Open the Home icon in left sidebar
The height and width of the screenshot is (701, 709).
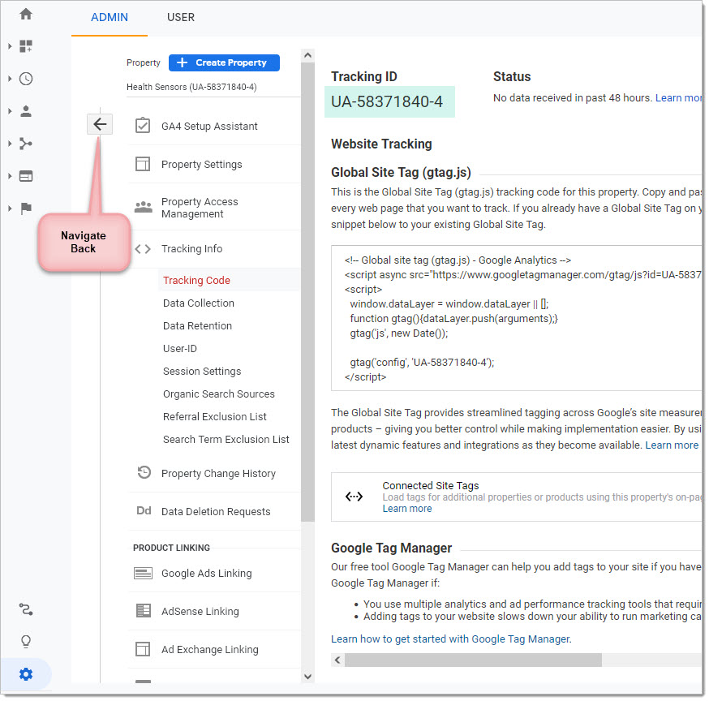point(26,14)
